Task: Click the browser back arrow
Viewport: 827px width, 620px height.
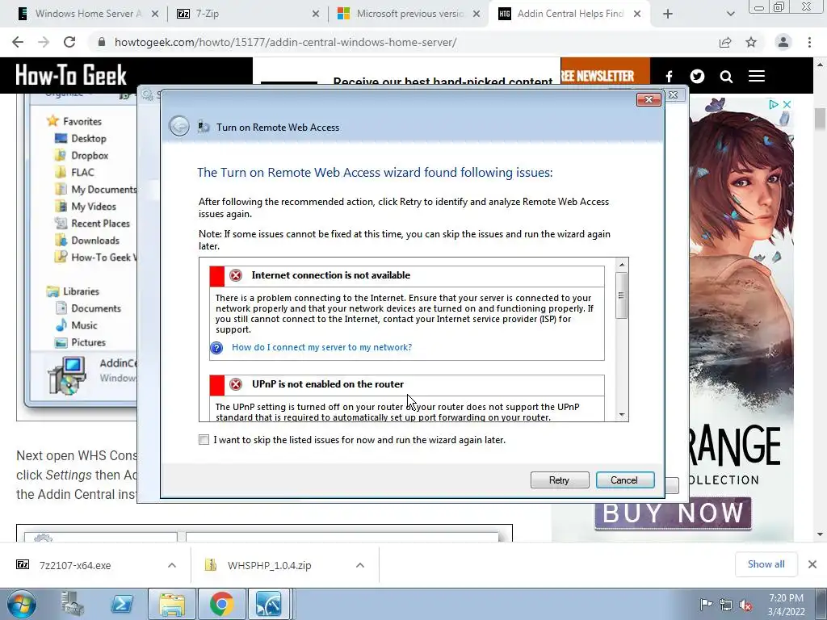Action: [x=18, y=42]
